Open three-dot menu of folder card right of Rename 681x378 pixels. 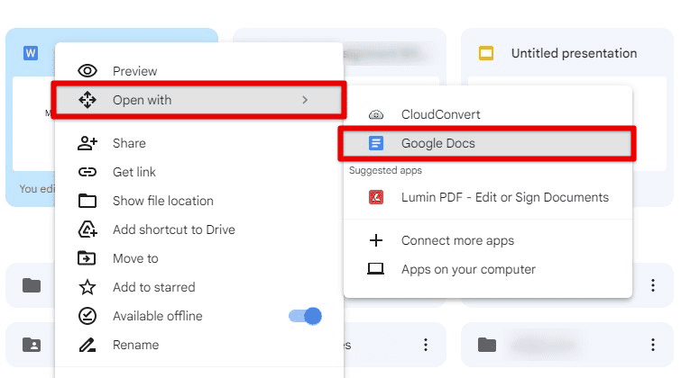coord(426,345)
